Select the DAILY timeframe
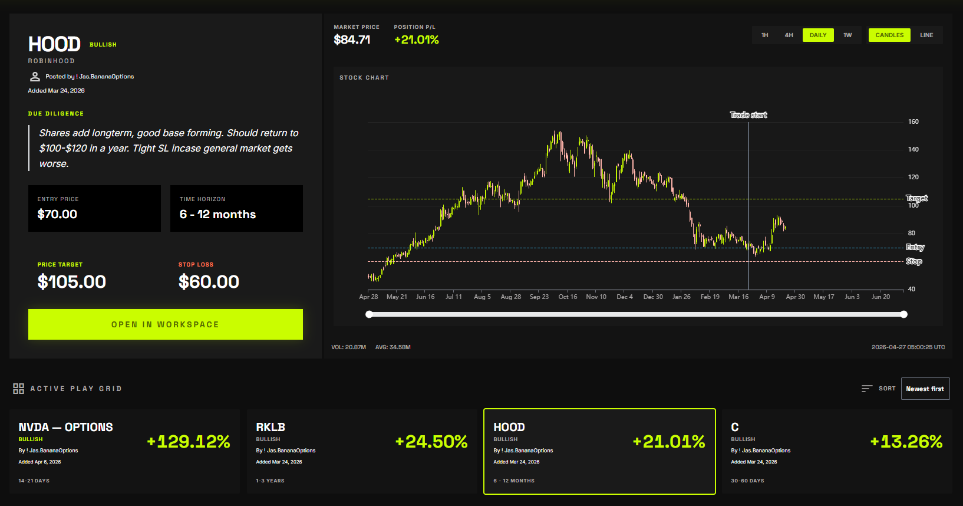963x506 pixels. (818, 35)
